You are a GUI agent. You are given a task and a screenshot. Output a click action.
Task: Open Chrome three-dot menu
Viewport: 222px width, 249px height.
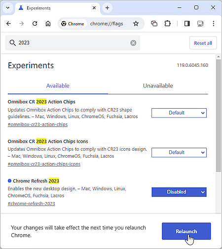(x=214, y=24)
